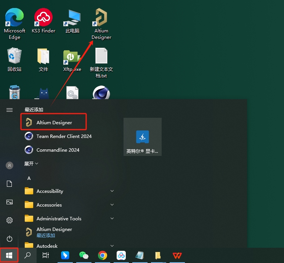Launch KS3 Finder from desktop
Screen dimensions: 284x263
(x=43, y=22)
